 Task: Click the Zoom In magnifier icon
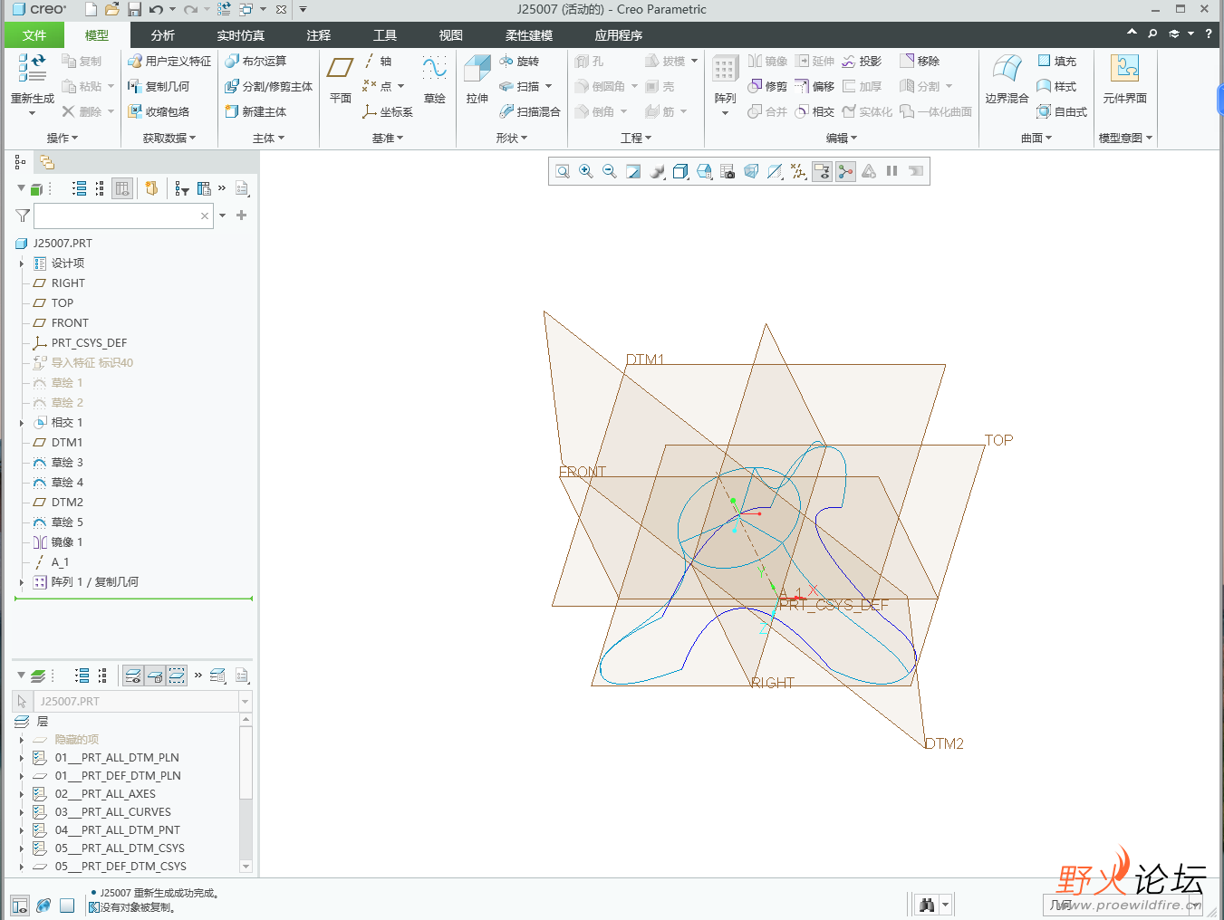tap(586, 171)
